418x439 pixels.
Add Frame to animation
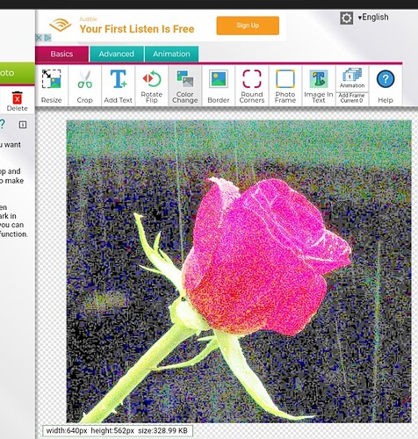(352, 98)
